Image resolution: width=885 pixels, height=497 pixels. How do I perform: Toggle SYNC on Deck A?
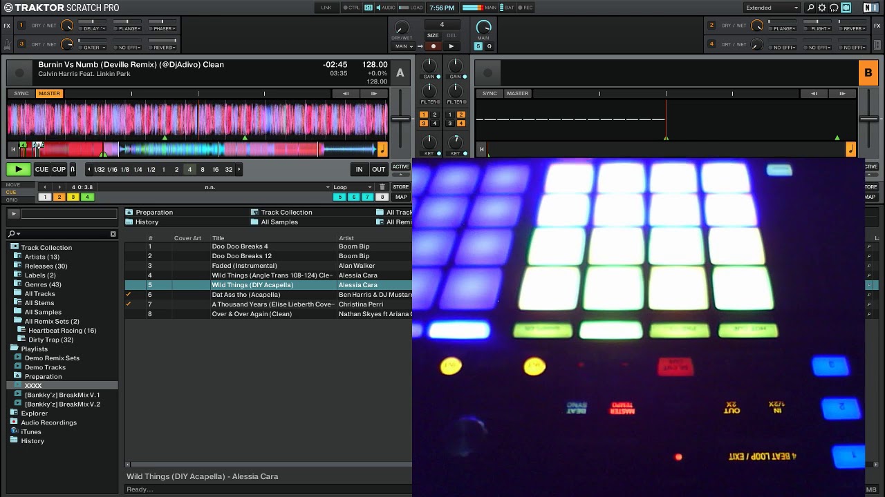point(21,93)
